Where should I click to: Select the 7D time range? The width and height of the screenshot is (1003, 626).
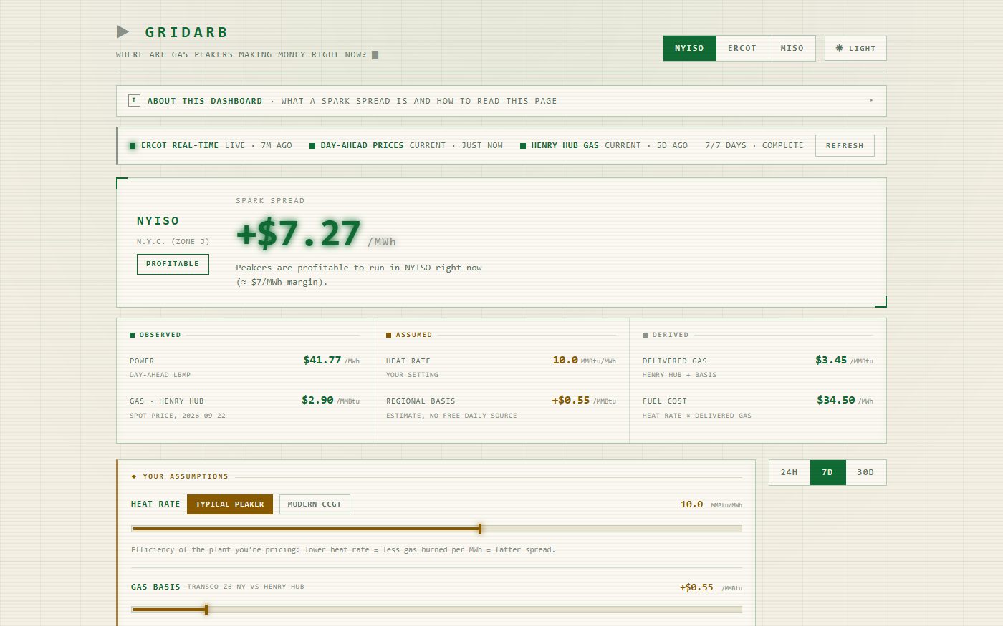coord(827,472)
